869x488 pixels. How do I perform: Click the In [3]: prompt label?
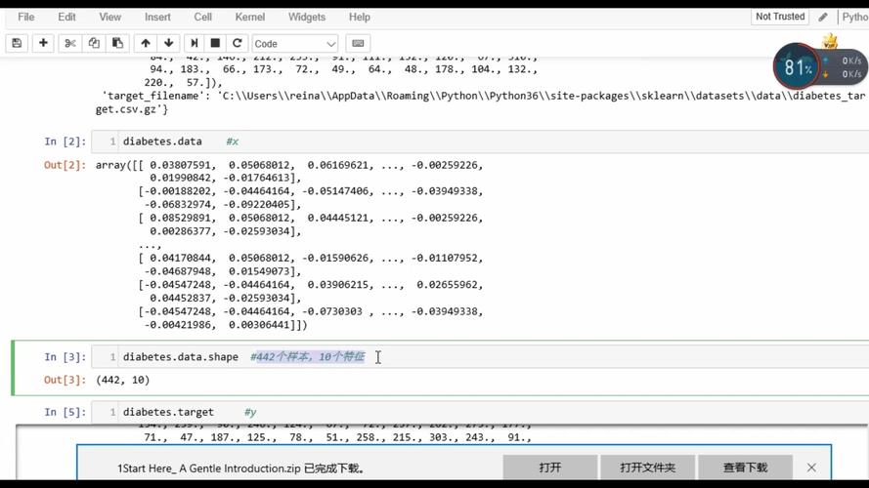click(65, 357)
